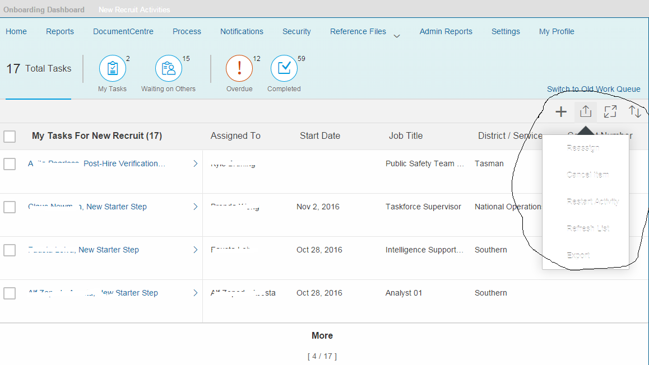Image resolution: width=649 pixels, height=365 pixels.
Task: Go to Home in navigation bar
Action: (16, 31)
